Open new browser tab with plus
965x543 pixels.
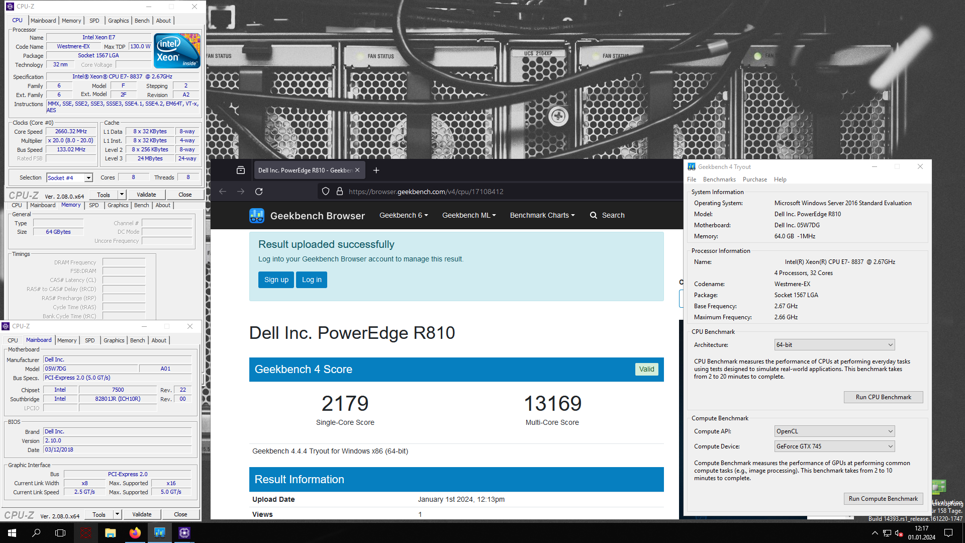pos(376,170)
